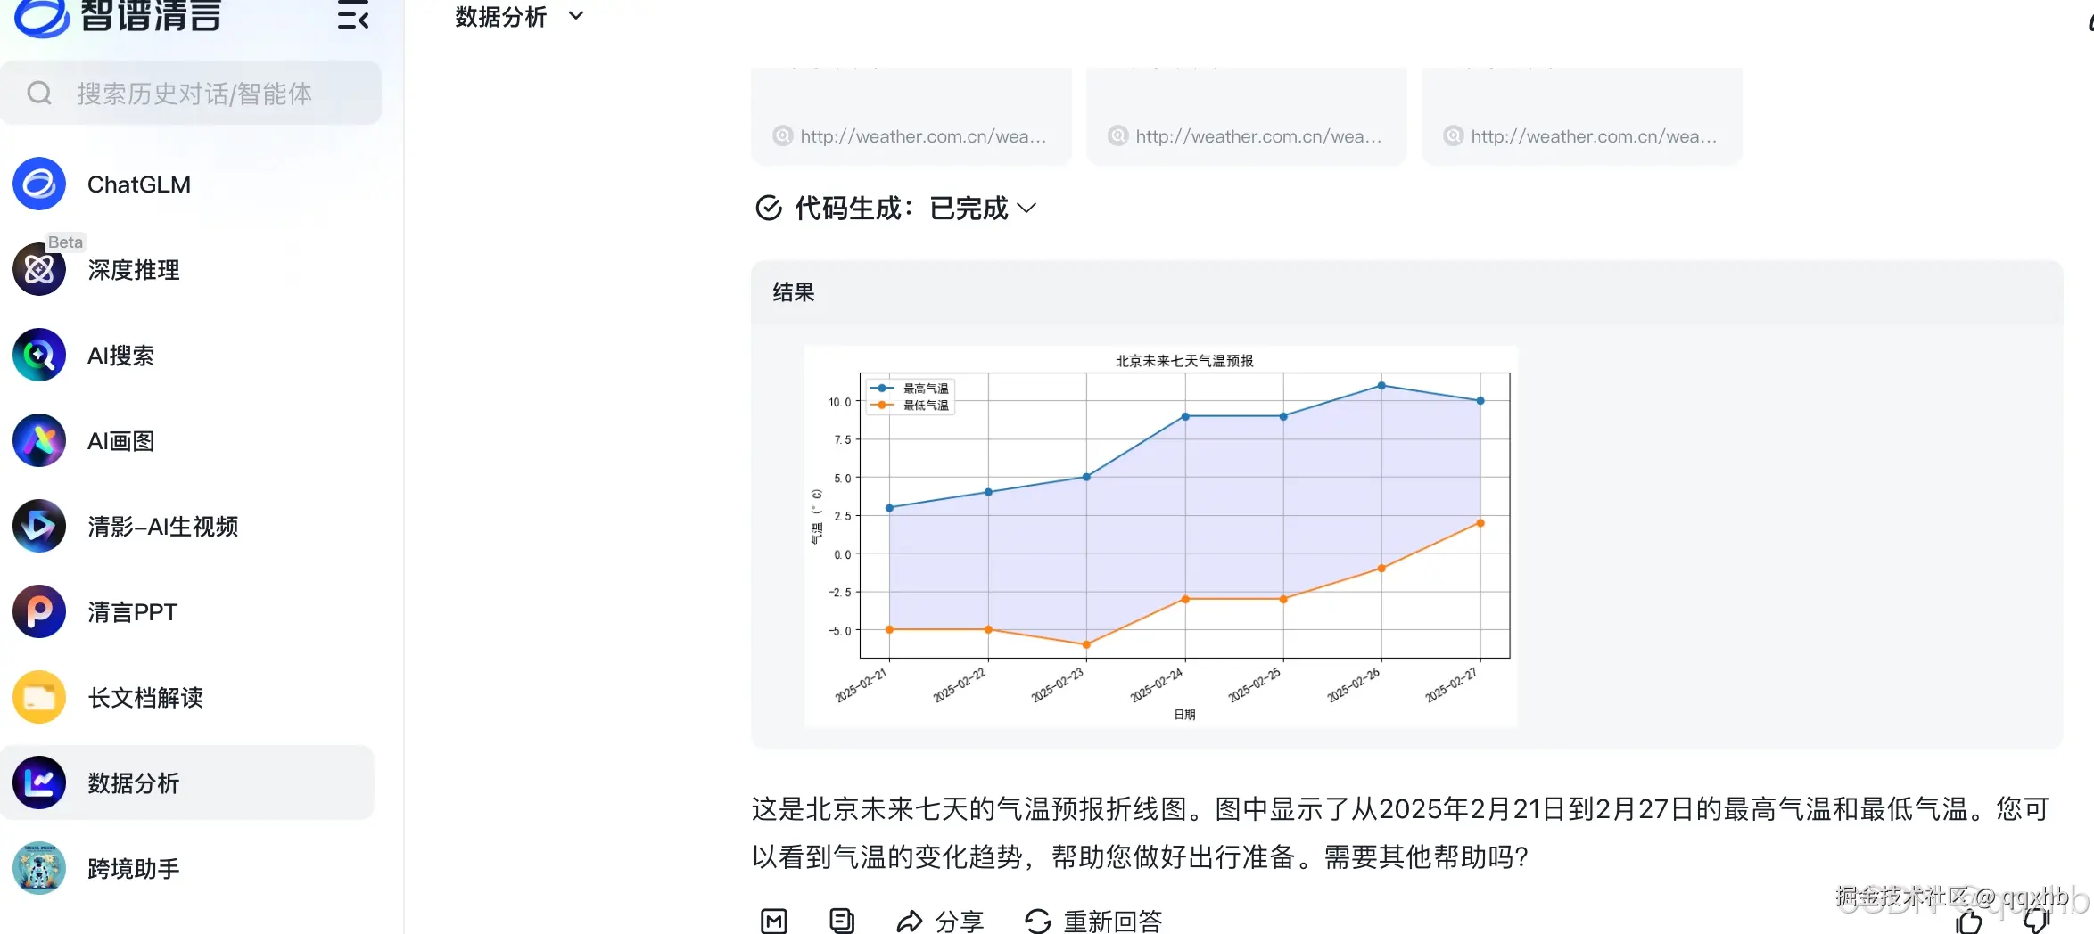Open 跨境助手 assistant
The image size is (2094, 934).
pyautogui.click(x=134, y=868)
